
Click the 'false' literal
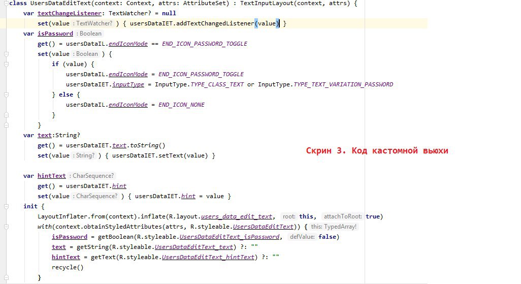click(x=328, y=237)
